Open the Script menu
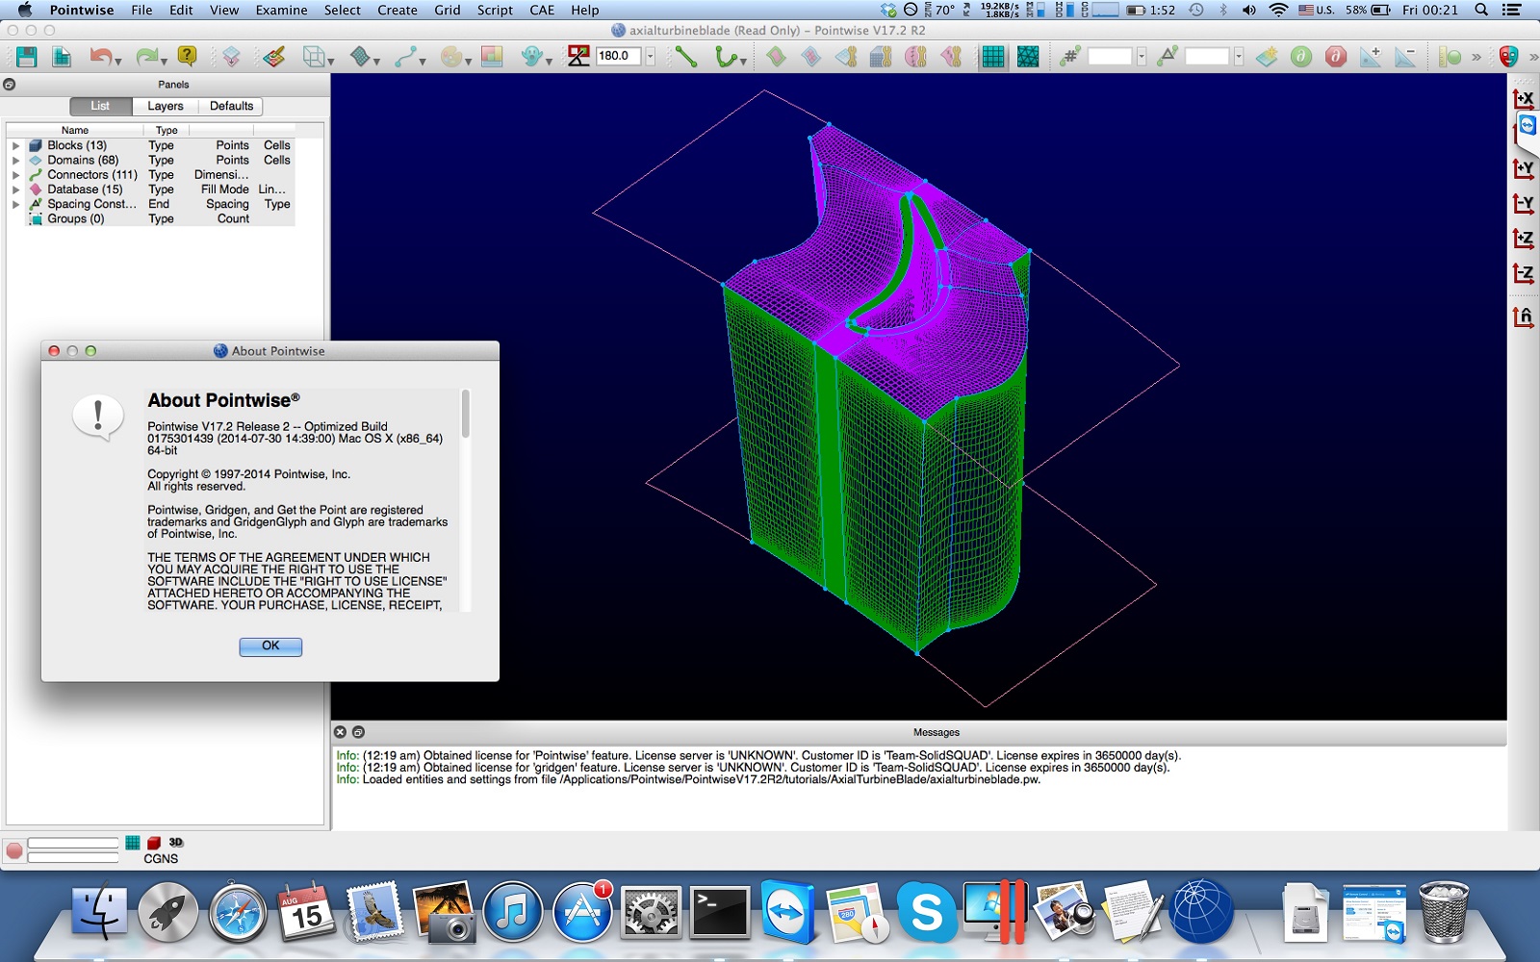The image size is (1540, 962). pos(495,10)
